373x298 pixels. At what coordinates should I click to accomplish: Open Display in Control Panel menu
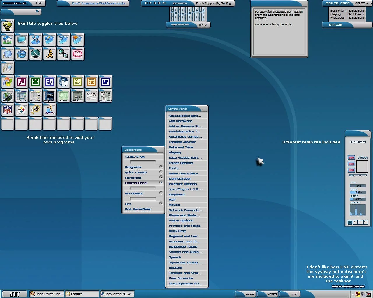(175, 152)
